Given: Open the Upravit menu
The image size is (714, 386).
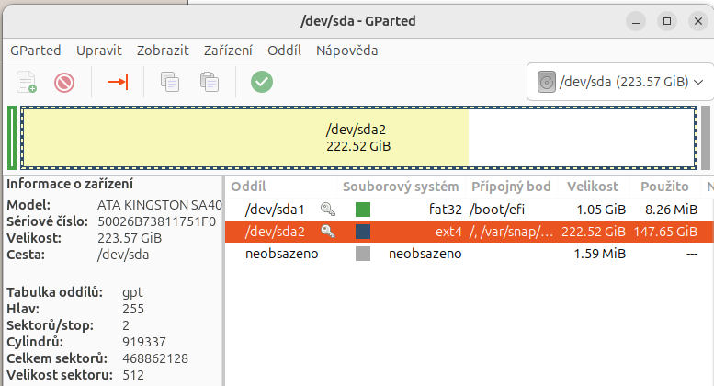Looking at the screenshot, I should tap(99, 51).
